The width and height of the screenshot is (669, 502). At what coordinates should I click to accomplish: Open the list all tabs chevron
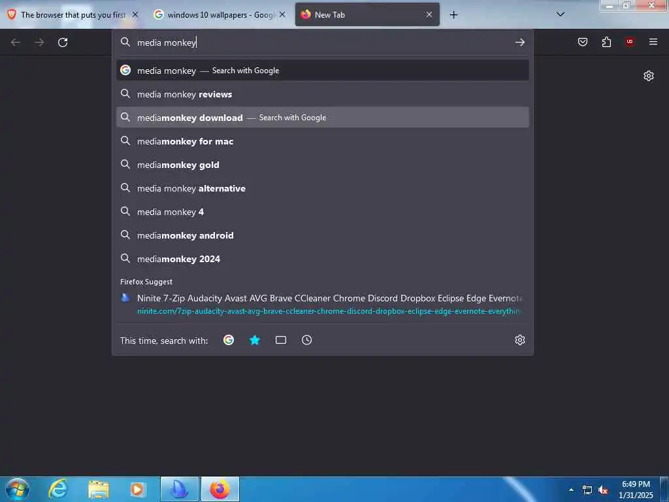(x=561, y=14)
